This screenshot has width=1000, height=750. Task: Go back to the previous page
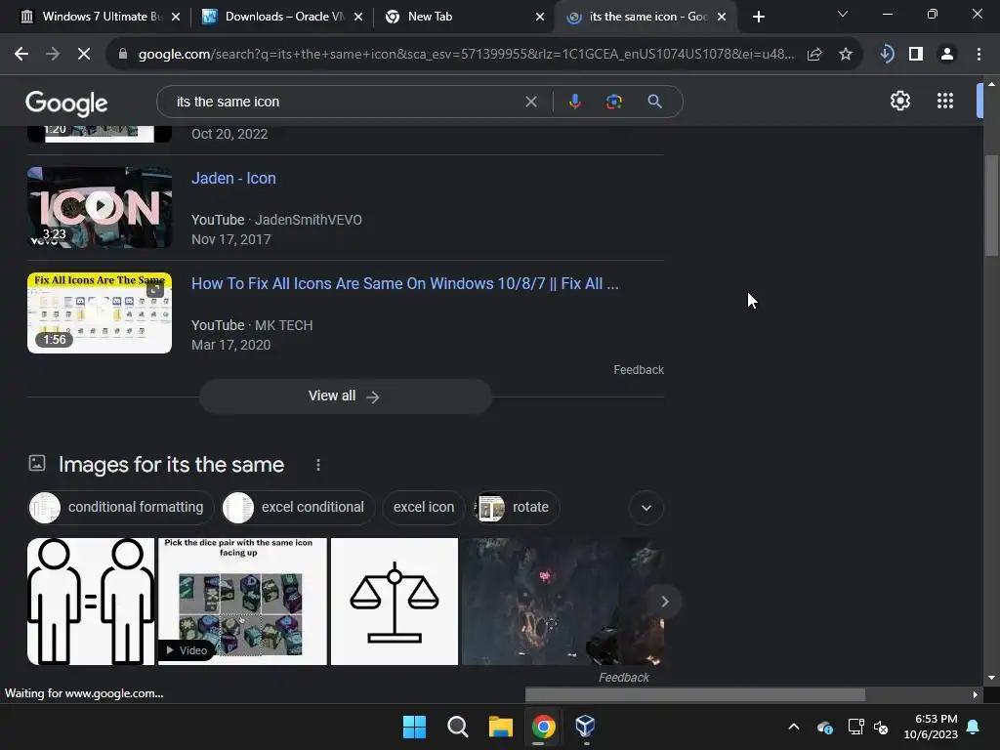point(21,55)
